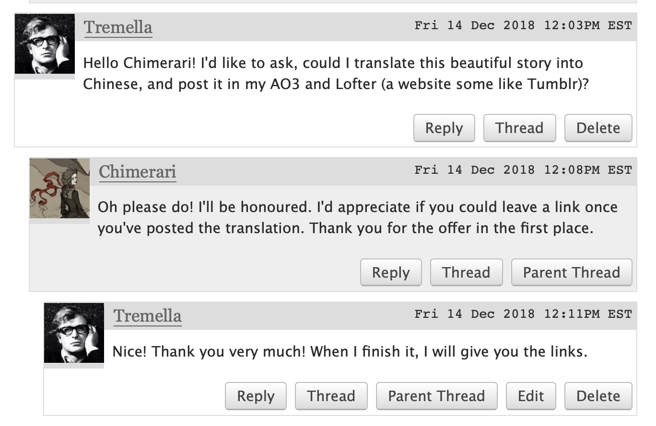The image size is (656, 426).
Task: Open Tremella's profile from the first comment
Action: [x=118, y=27]
